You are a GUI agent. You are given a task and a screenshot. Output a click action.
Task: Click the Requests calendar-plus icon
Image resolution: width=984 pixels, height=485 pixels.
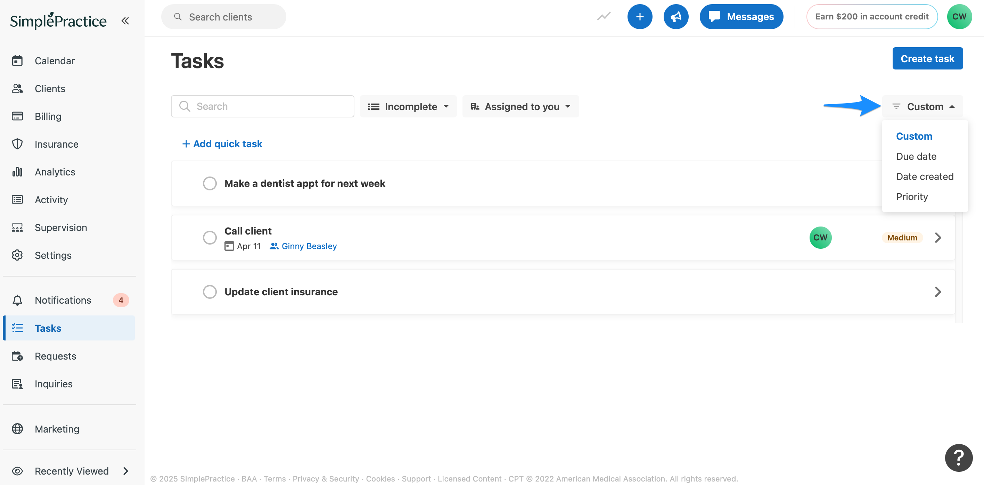[x=17, y=356]
